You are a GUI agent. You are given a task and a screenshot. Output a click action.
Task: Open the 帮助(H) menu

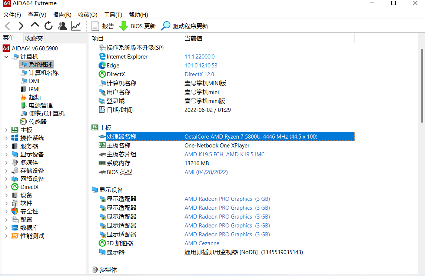pyautogui.click(x=139, y=15)
